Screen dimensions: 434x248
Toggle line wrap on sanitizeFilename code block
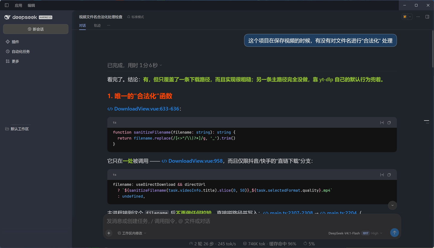[x=382, y=123]
